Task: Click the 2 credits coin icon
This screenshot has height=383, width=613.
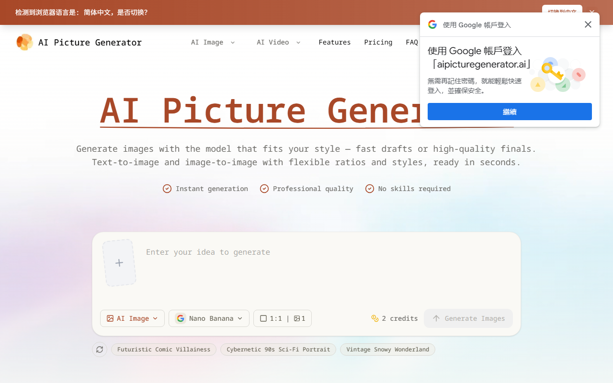Action: tap(375, 318)
